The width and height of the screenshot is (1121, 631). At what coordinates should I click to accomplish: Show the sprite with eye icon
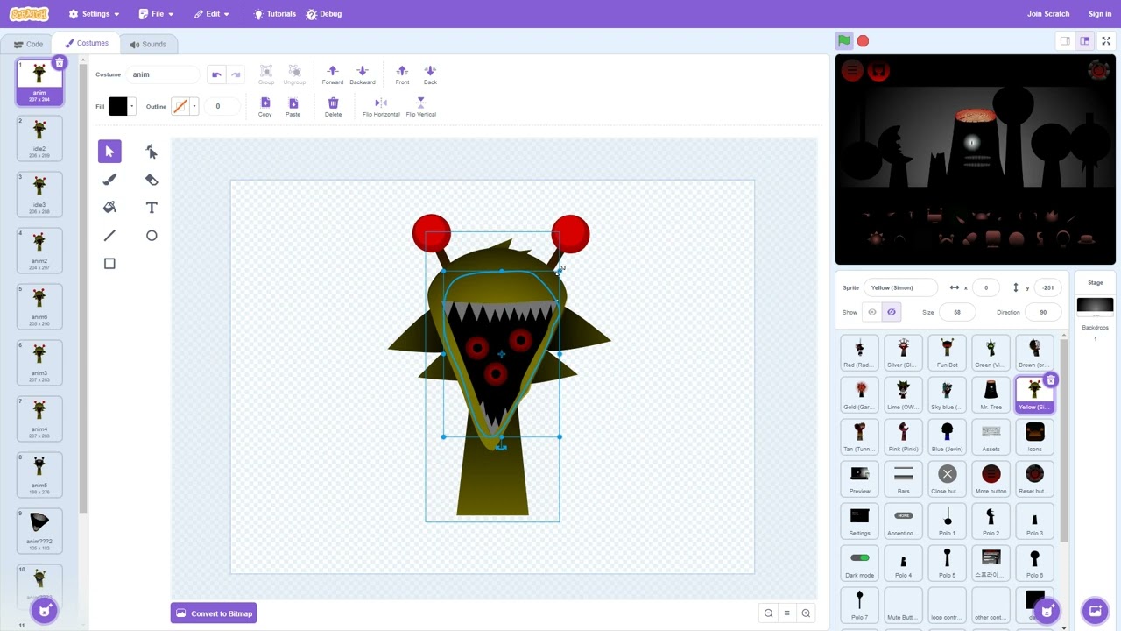pos(871,312)
